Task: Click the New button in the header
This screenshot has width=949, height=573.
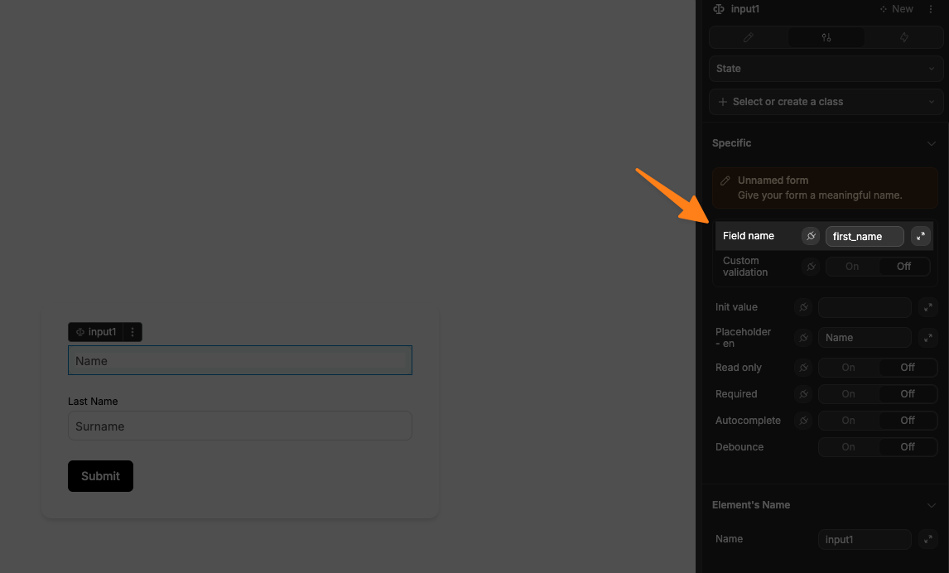Action: pos(896,9)
